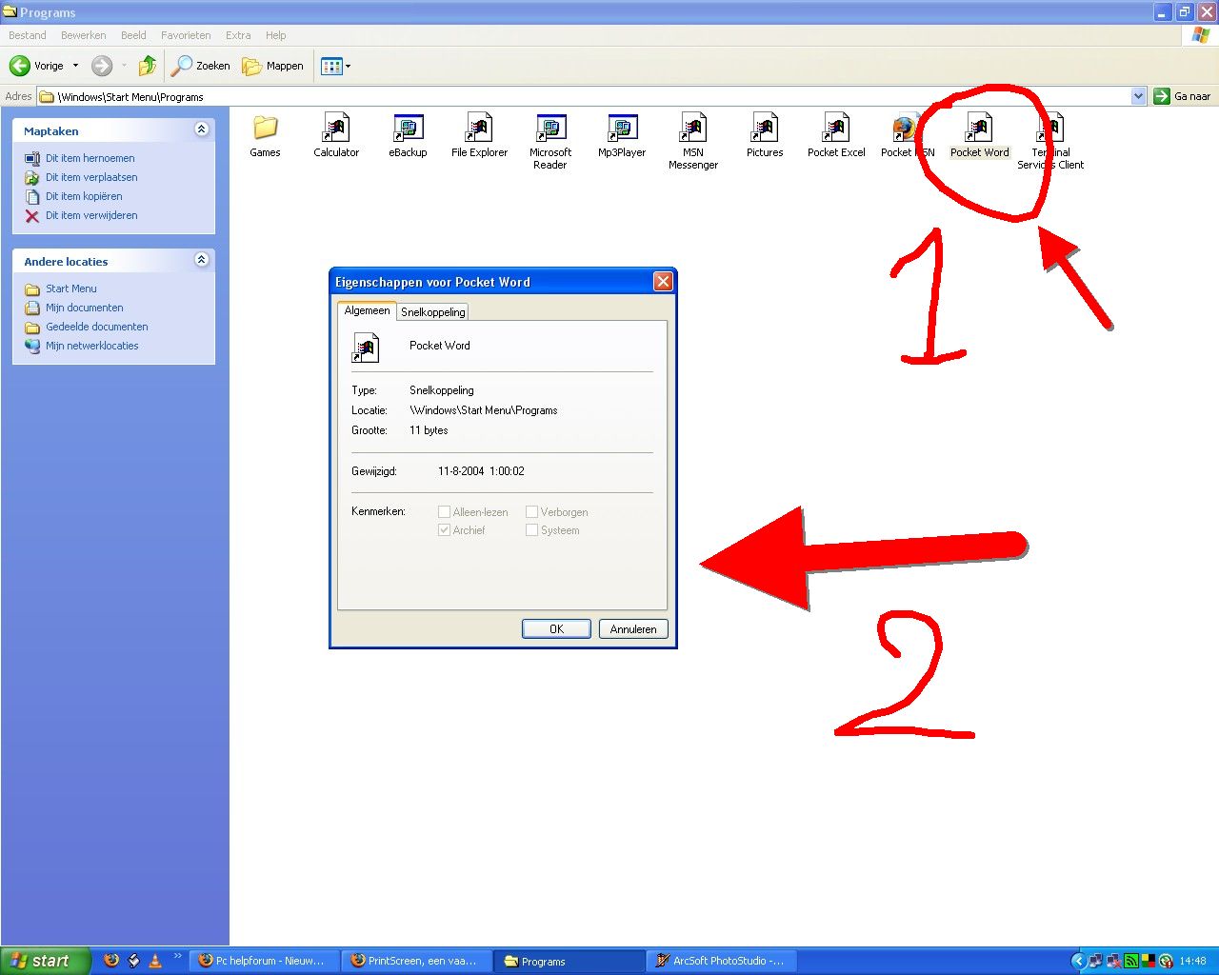Expand the address bar dropdown
This screenshot has width=1219, height=975.
(1138, 96)
